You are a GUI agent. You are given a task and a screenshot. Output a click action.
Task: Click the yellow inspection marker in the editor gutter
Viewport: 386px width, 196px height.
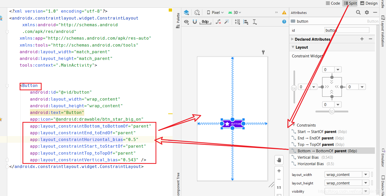tap(170, 10)
